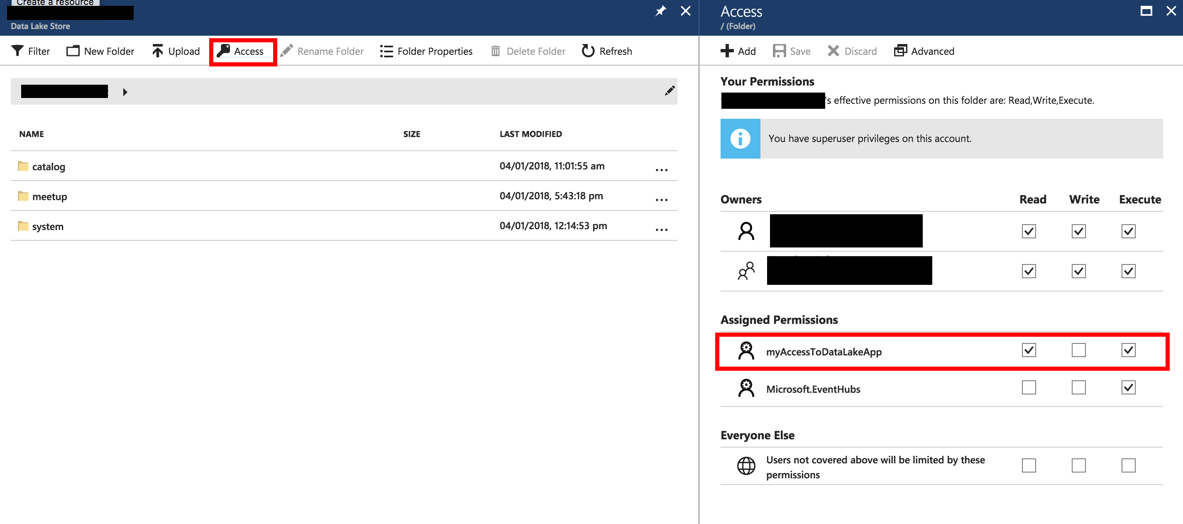1183x524 pixels.
Task: Expand the breadcrumb path arrow
Action: pos(125,91)
